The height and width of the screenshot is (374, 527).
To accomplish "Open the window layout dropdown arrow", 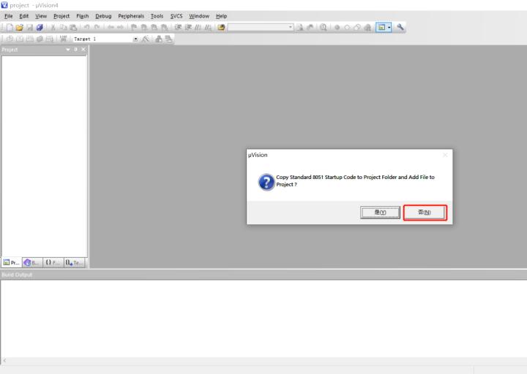I will (x=389, y=28).
